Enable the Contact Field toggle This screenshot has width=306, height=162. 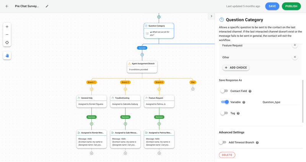pos(224,91)
